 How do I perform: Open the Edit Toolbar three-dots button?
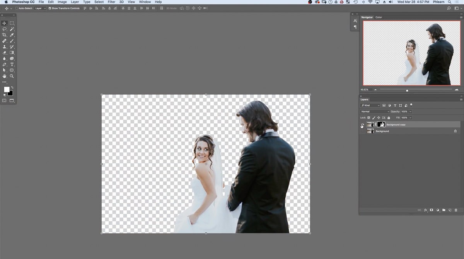click(5, 82)
